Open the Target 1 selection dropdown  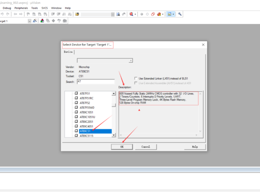30,21
